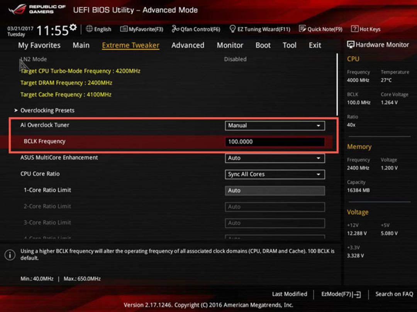Click the memory capacity 16384 MB
Image resolution: width=417 pixels, height=312 pixels.
[358, 190]
